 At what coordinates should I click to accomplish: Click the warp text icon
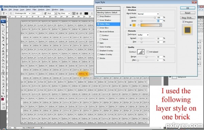(92, 13)
